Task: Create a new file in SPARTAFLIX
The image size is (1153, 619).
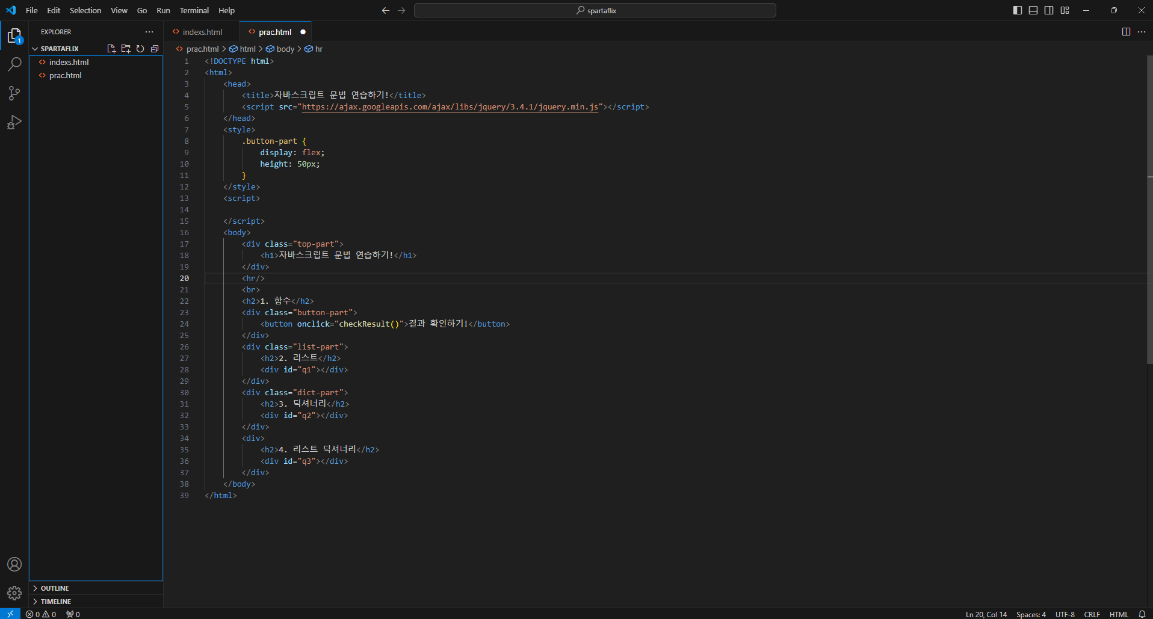Action: (111, 49)
